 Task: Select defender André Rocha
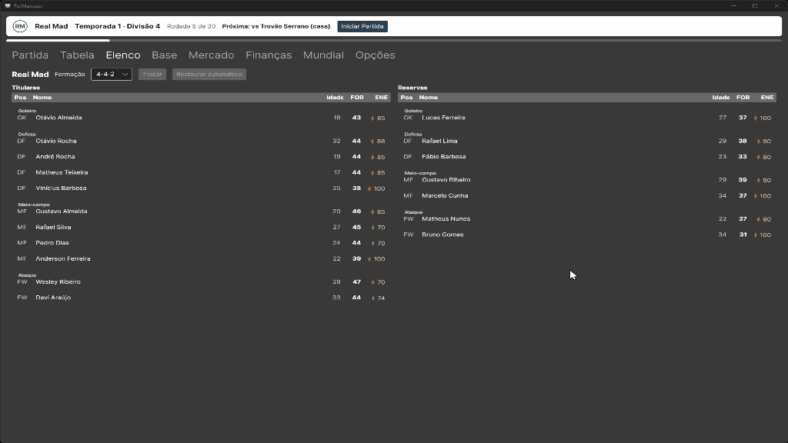coord(201,157)
